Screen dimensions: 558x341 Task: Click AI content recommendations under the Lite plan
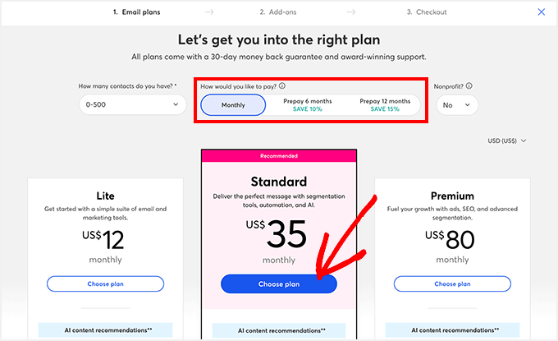coord(105,330)
